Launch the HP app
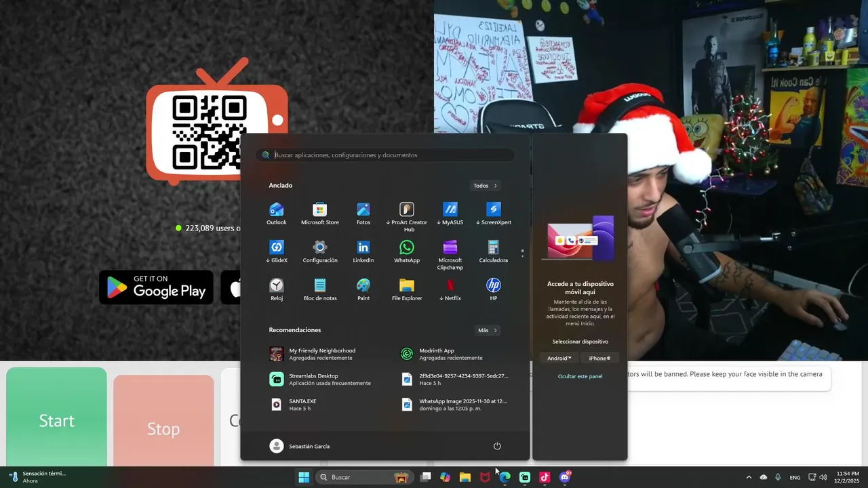 point(494,289)
